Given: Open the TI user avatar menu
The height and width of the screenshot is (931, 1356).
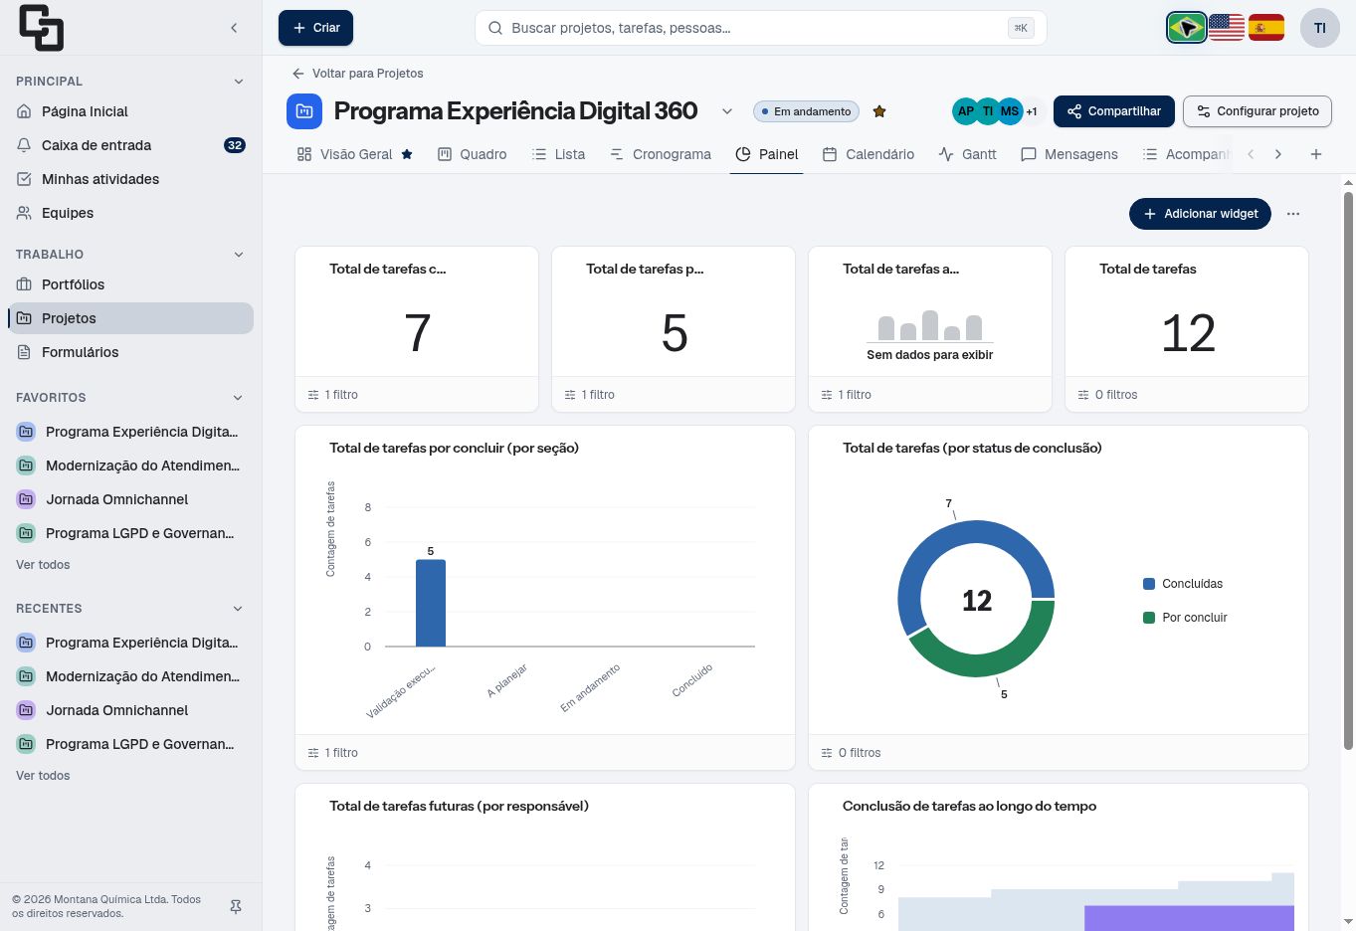Looking at the screenshot, I should (x=1320, y=28).
